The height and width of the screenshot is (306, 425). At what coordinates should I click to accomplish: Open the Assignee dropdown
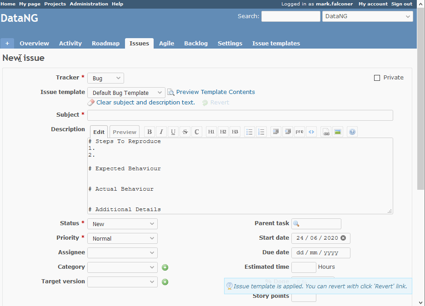pyautogui.click(x=123, y=253)
